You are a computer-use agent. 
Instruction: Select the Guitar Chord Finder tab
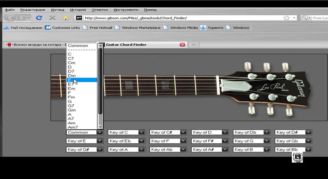(x=142, y=45)
